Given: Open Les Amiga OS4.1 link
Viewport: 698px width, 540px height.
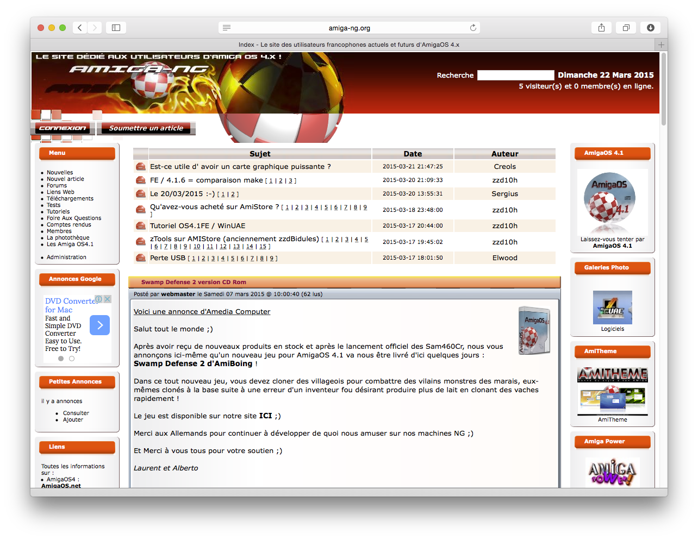Looking at the screenshot, I should 70,244.
